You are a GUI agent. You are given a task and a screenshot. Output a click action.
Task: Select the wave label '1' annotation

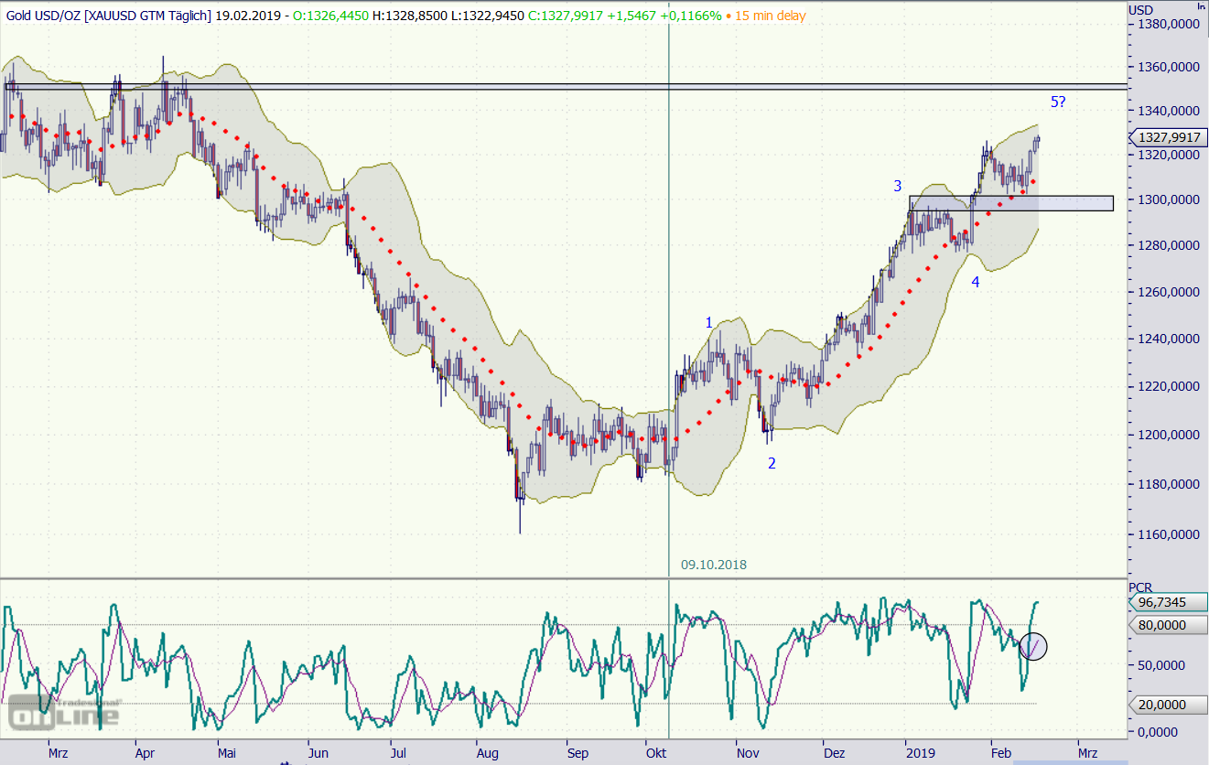tap(708, 322)
